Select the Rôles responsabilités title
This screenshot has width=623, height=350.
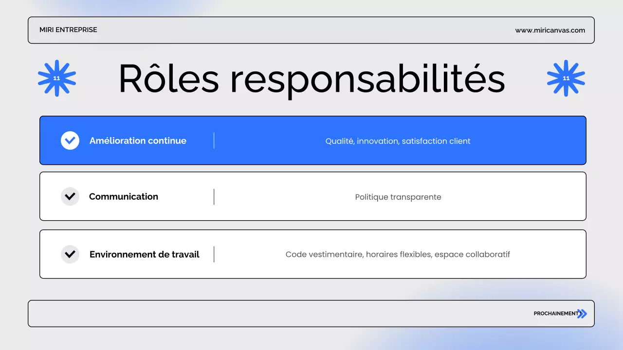coord(311,79)
